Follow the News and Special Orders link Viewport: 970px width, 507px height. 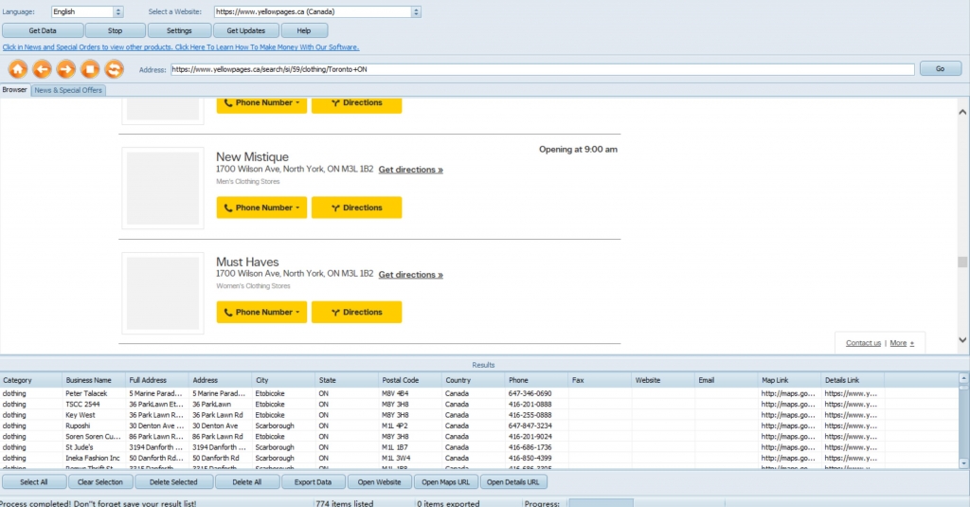[x=181, y=47]
